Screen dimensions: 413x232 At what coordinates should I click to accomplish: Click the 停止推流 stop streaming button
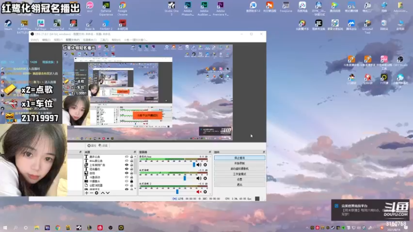[x=240, y=158]
